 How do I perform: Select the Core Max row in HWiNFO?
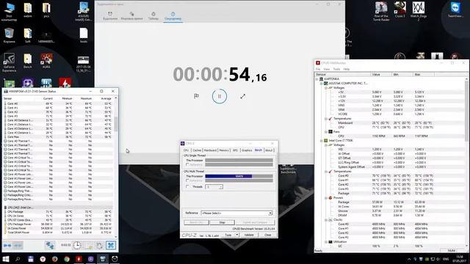(x=59, y=137)
